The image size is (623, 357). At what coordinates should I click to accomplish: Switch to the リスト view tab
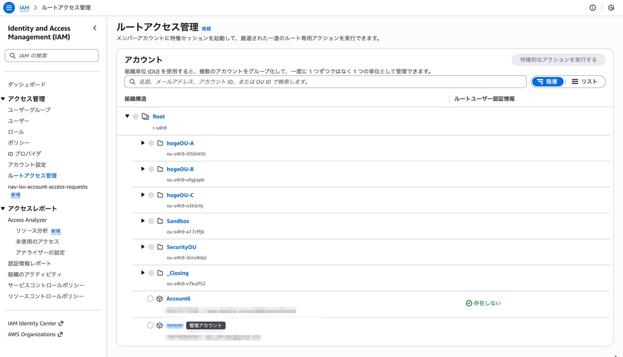(x=585, y=81)
